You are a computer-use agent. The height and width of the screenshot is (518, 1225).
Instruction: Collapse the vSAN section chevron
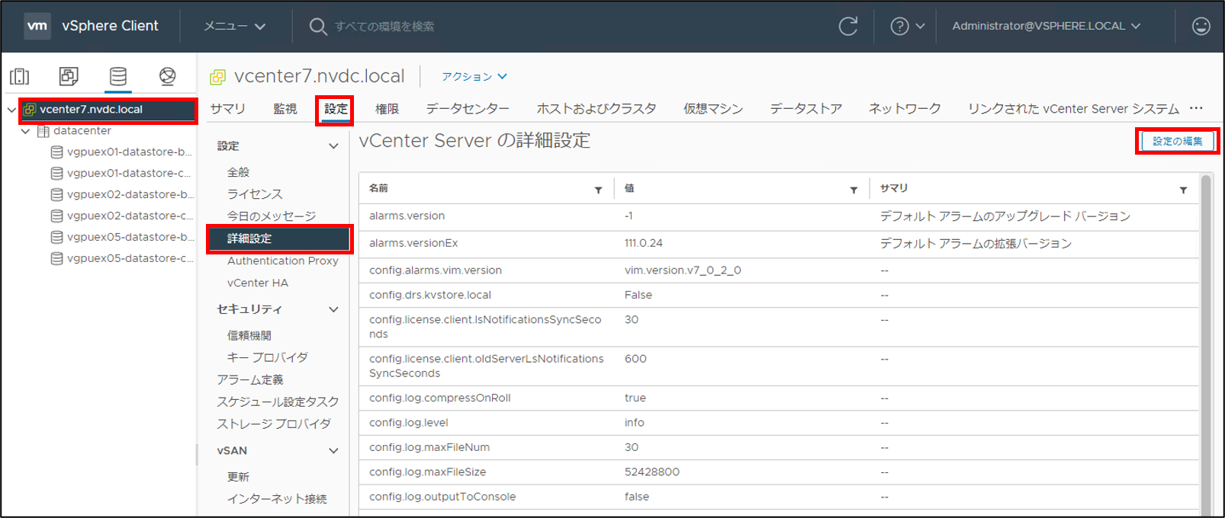pyautogui.click(x=333, y=451)
